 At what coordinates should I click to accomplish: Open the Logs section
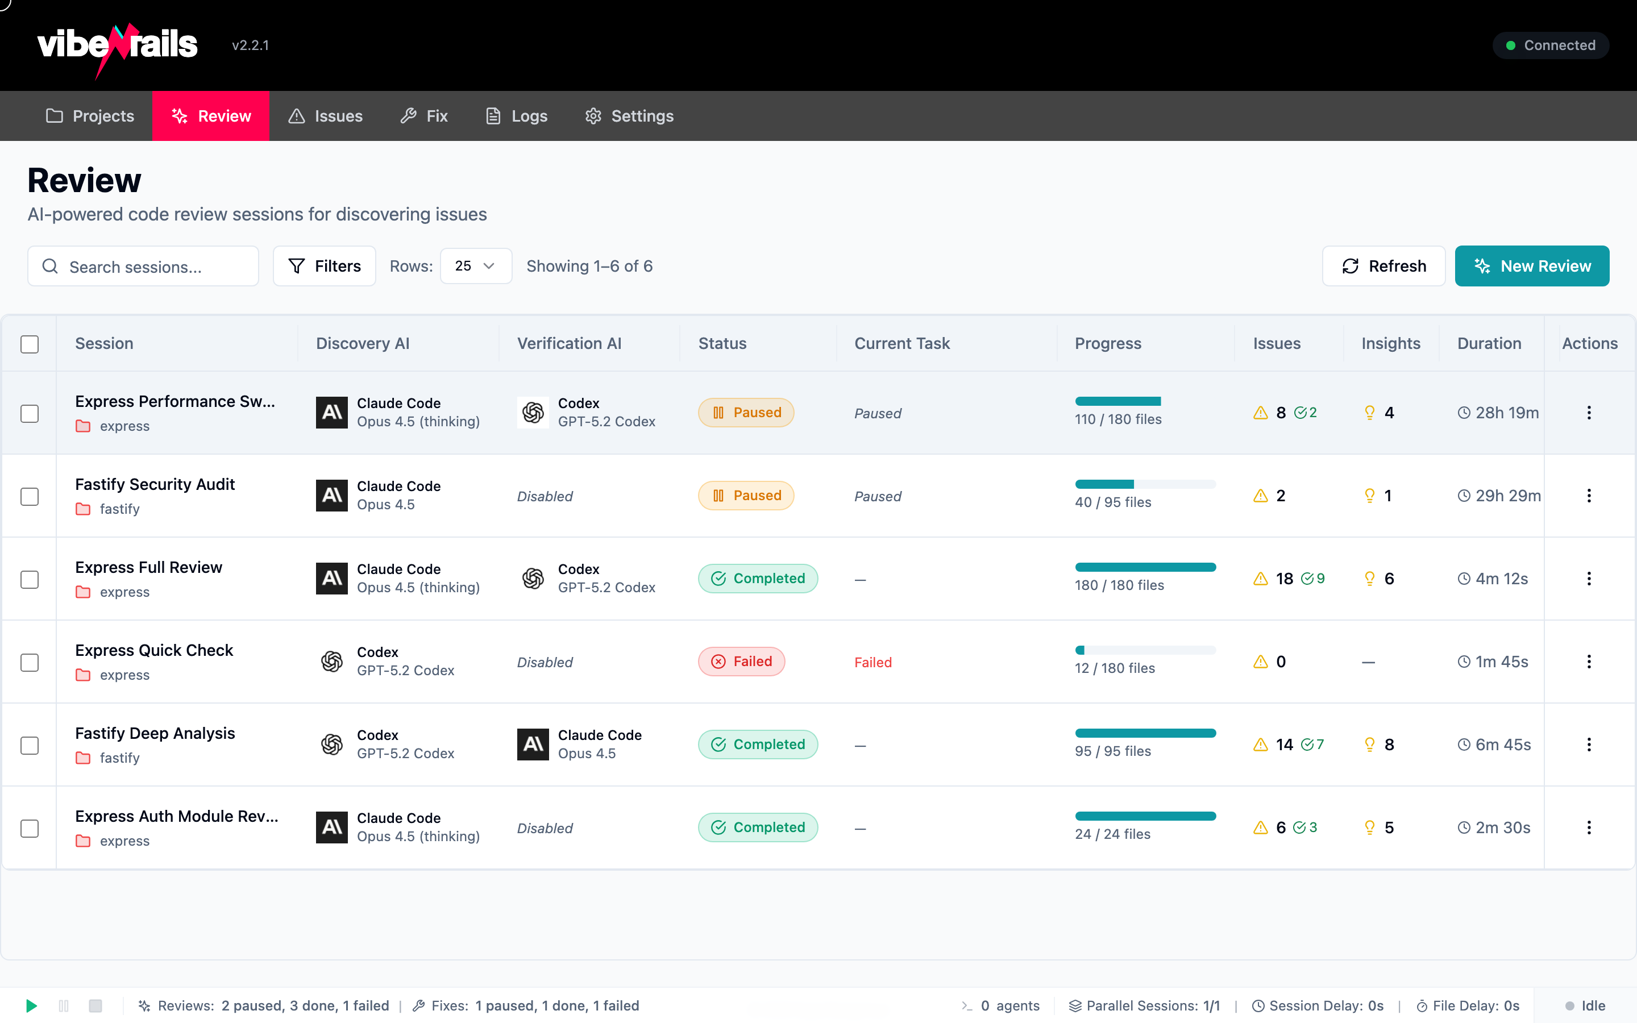point(516,116)
